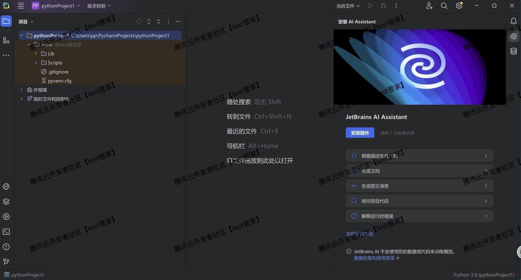This screenshot has height=280, width=521.
Task: Open the Python Console icon in left sidebar
Action: click(6, 186)
